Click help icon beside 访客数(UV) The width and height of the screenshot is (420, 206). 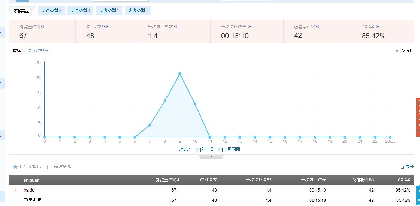(318, 27)
